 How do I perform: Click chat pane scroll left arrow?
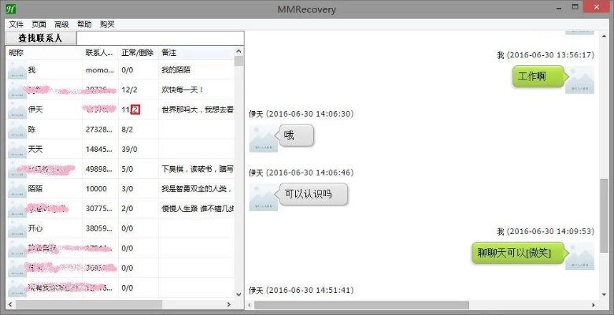[x=250, y=305]
